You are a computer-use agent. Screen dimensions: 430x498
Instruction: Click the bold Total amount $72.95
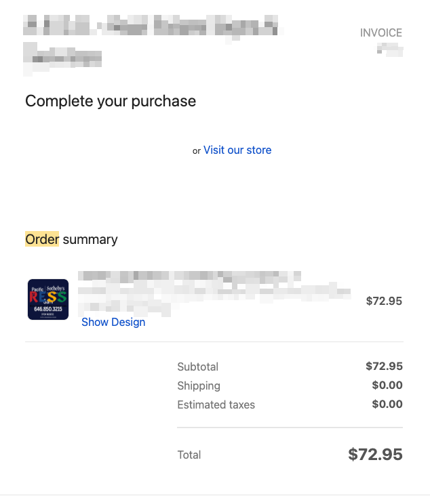click(x=375, y=455)
